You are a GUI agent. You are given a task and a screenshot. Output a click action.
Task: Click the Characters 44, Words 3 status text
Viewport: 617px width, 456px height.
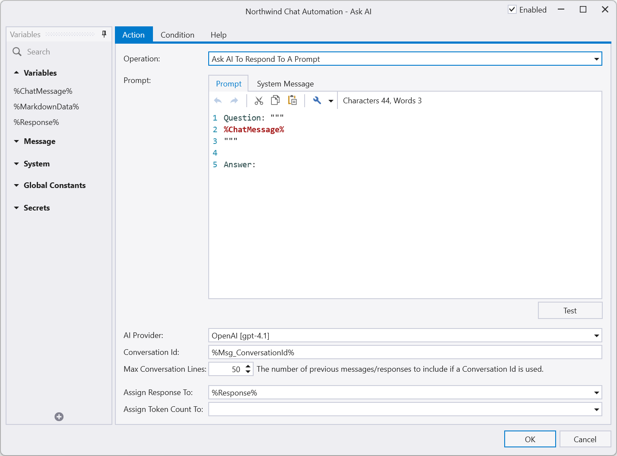click(382, 101)
